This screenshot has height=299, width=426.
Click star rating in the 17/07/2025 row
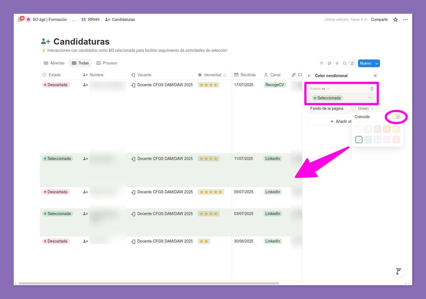point(208,85)
